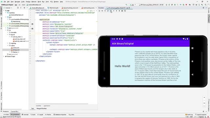The height and width of the screenshot is (118, 210).
Task: Open the Profiler tool window
Action: [48, 114]
